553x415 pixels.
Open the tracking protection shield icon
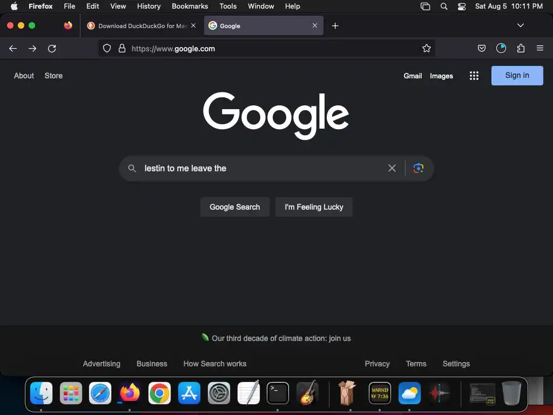point(107,48)
